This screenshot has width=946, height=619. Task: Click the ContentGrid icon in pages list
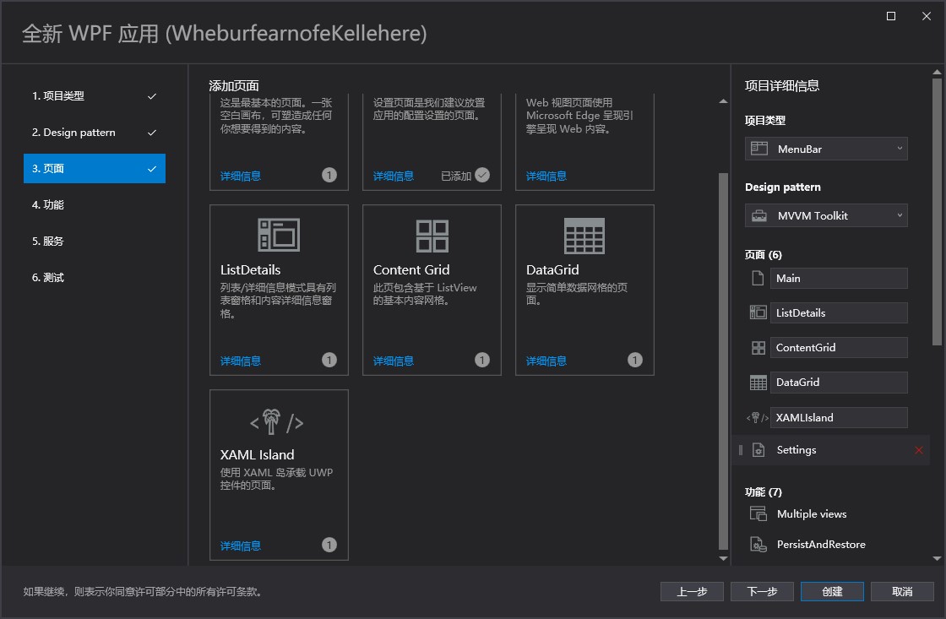pos(758,348)
